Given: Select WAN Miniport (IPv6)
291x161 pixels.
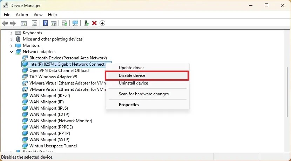Looking at the screenshot, I should pyautogui.click(x=49, y=108).
